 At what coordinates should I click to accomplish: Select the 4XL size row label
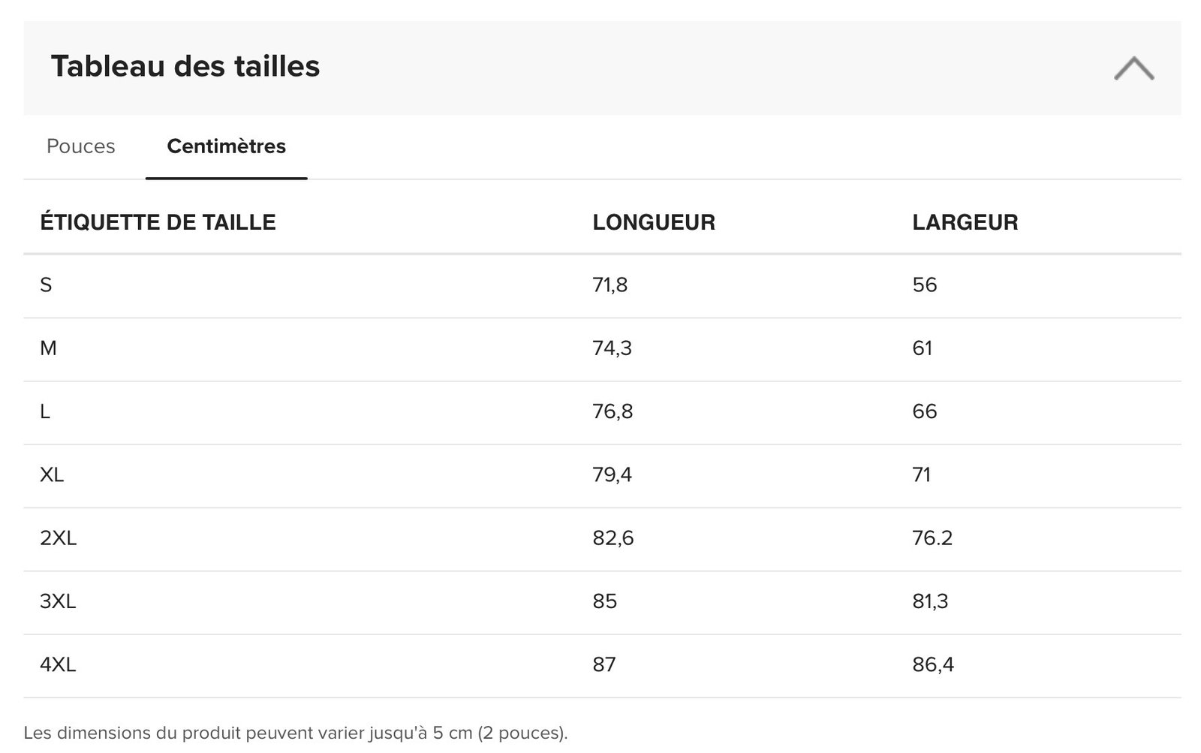(58, 664)
